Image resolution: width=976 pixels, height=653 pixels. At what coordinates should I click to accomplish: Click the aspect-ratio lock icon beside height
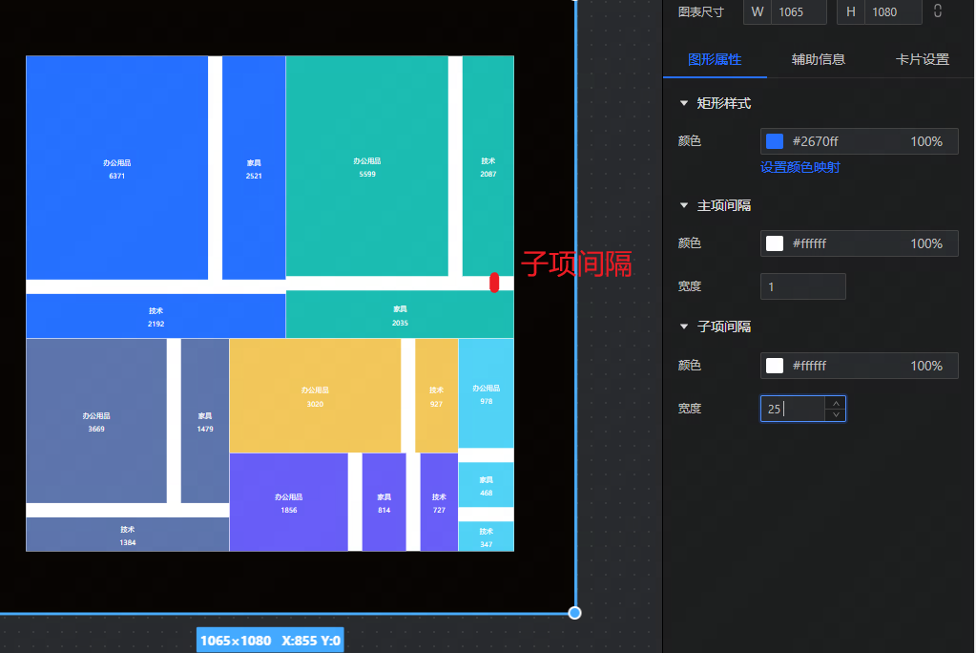(938, 11)
